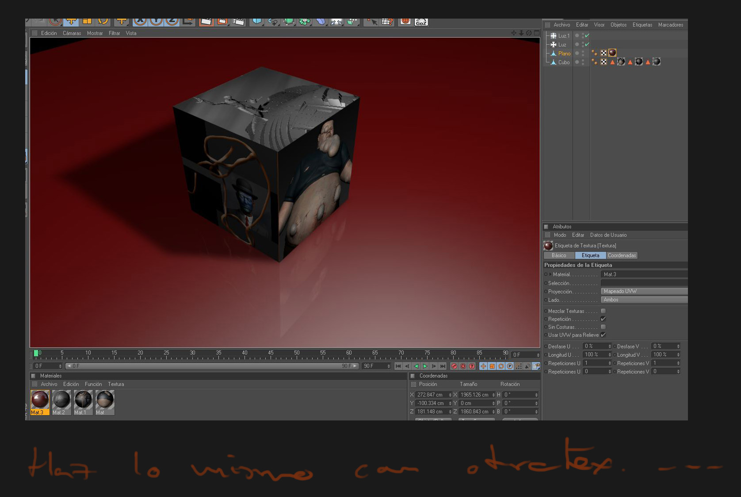Enable the Mezclar Texturas checkbox
Image resolution: width=741 pixels, height=497 pixels.
click(x=603, y=311)
